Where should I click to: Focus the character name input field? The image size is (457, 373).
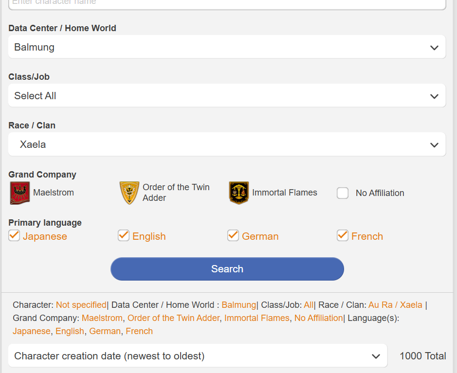227,4
